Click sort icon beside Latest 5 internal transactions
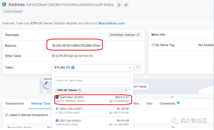Screen dimensions: 214x130 [6, 115]
